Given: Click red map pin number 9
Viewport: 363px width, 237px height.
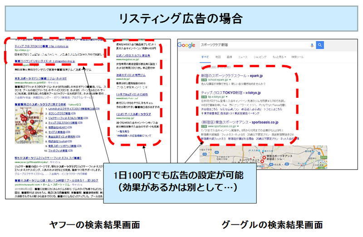Looking at the screenshot, I should click(29, 113).
